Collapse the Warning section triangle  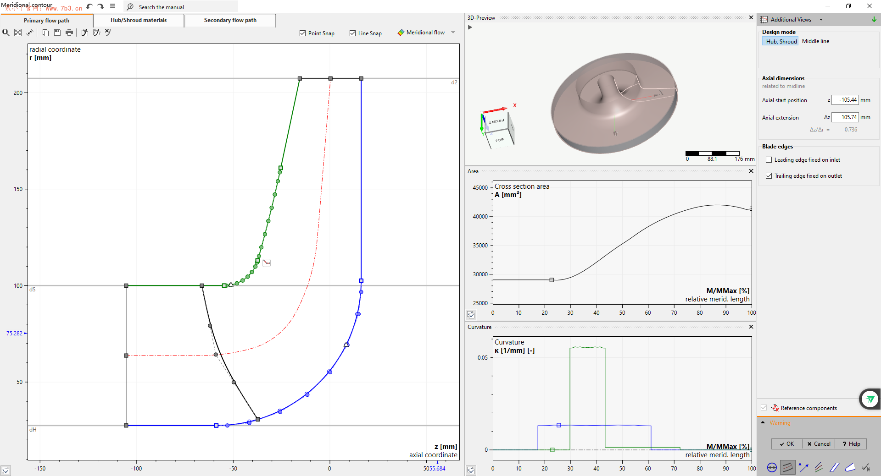click(x=763, y=422)
